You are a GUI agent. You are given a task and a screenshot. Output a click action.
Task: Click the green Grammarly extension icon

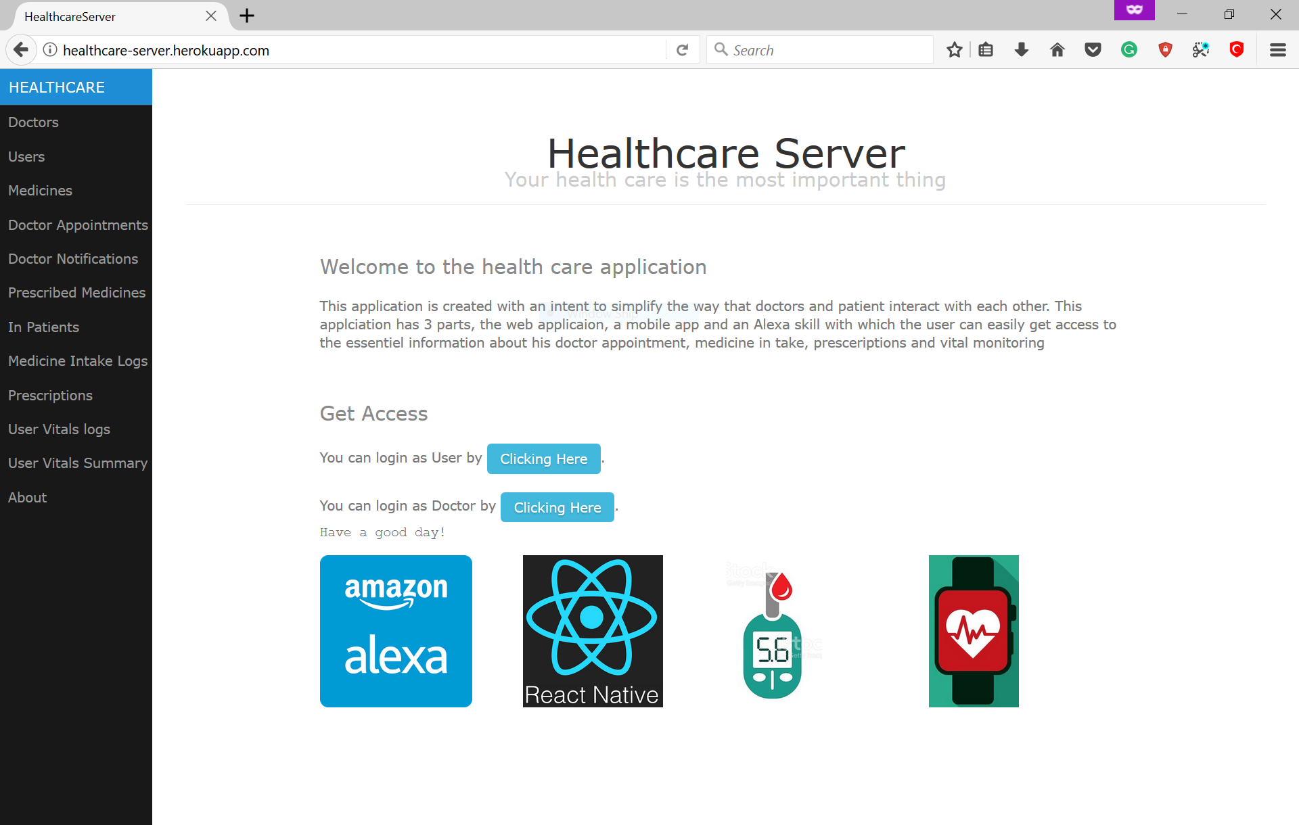[1129, 50]
